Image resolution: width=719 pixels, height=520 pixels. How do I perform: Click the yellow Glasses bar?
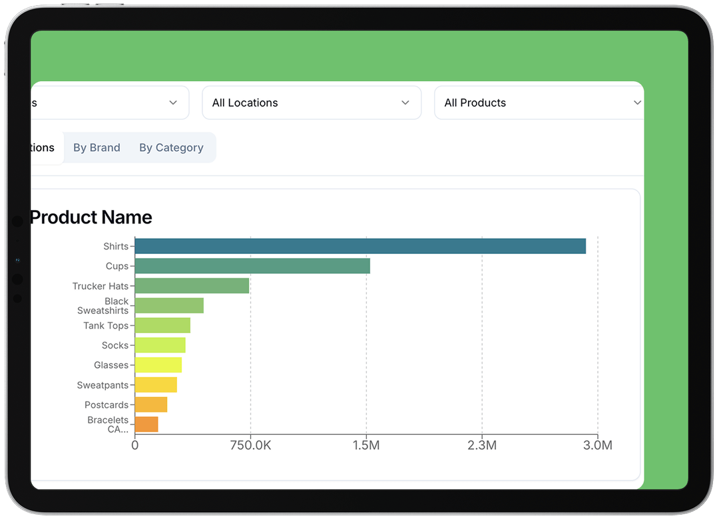[158, 364]
